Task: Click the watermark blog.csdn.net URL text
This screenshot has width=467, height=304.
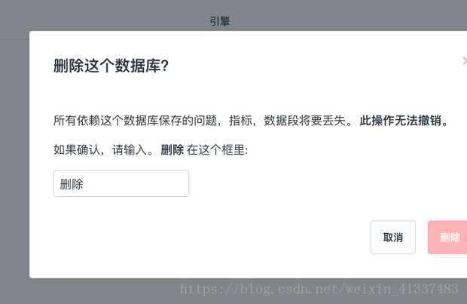Action: 319,289
